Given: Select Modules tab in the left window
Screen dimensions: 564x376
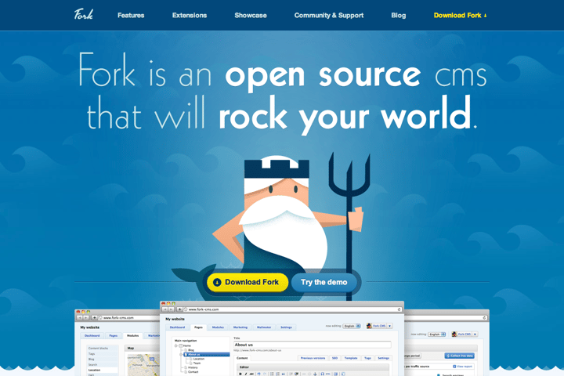Looking at the screenshot, I should [x=132, y=336].
